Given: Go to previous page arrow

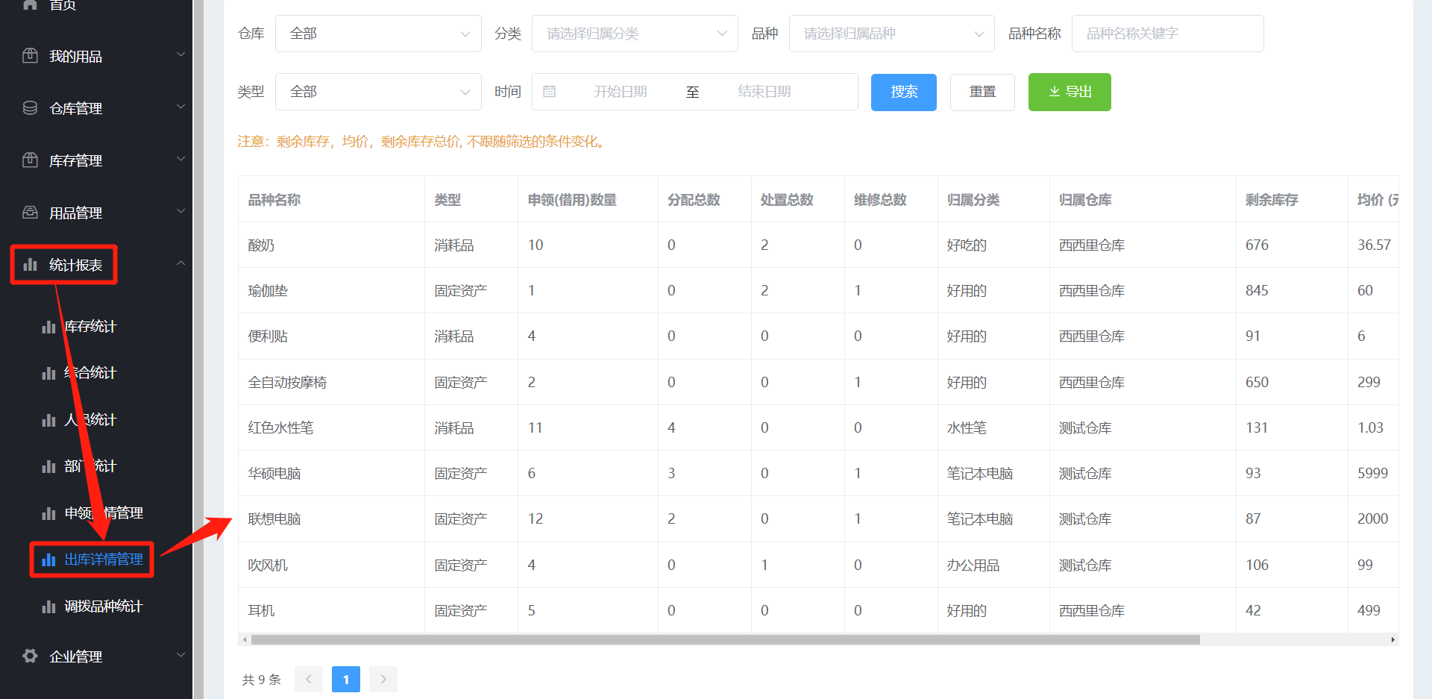Looking at the screenshot, I should coord(309,679).
